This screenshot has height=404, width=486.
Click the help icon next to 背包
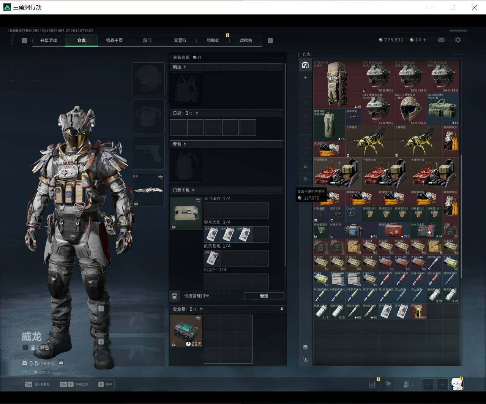tap(185, 144)
